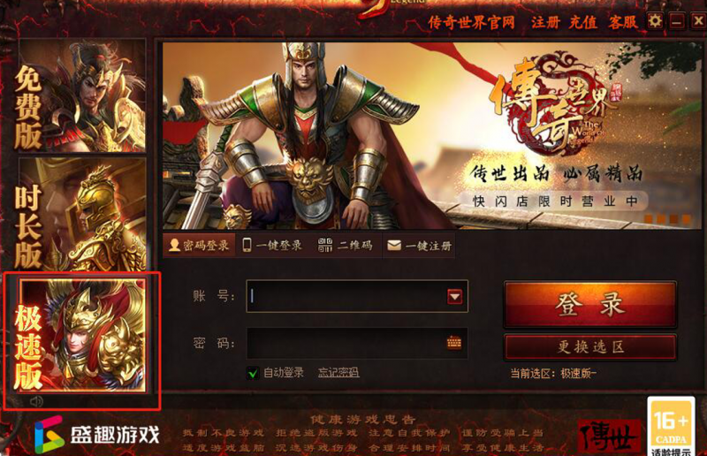Expand the account dropdown arrow
The height and width of the screenshot is (456, 707).
454,296
